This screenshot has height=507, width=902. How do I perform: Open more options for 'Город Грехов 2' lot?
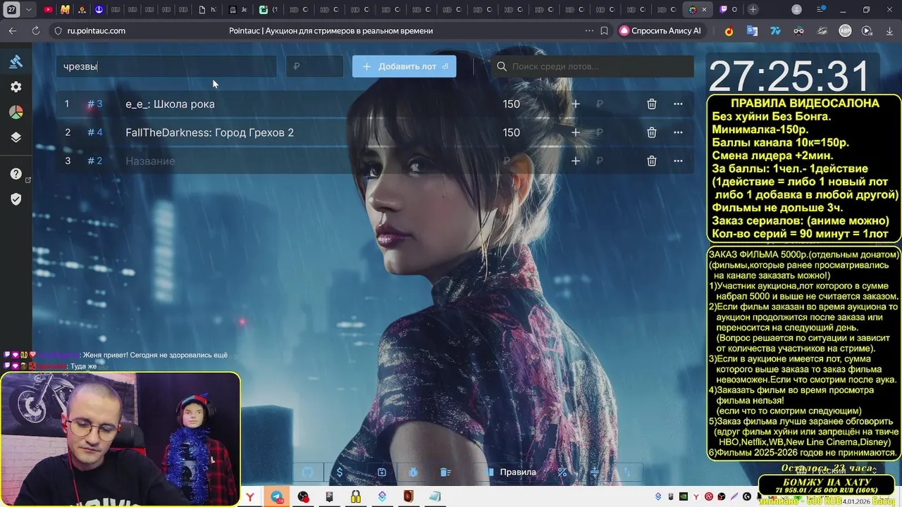pos(678,132)
